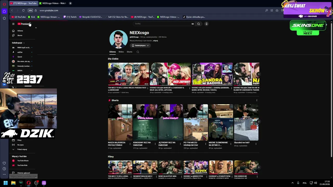Go back with the browser back arrow
The width and height of the screenshot is (333, 187).
pyautogui.click(x=12, y=10)
